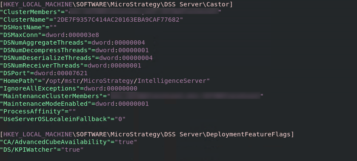
Task: Click DSNumReceiverThreads value dword:00000001
Action: pyautogui.click(x=114, y=65)
